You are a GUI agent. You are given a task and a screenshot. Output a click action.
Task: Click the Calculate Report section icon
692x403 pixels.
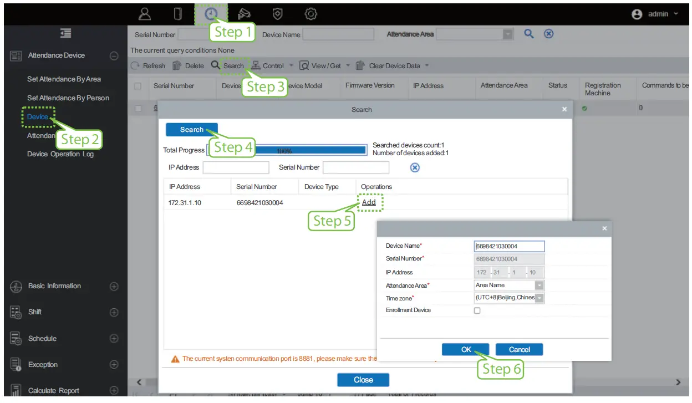16,391
